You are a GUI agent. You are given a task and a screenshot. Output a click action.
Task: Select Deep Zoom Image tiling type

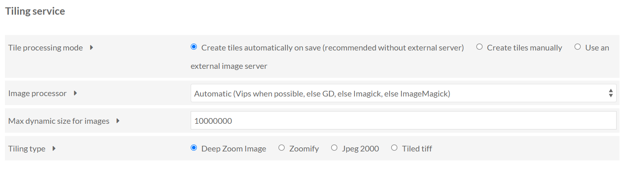pyautogui.click(x=194, y=148)
